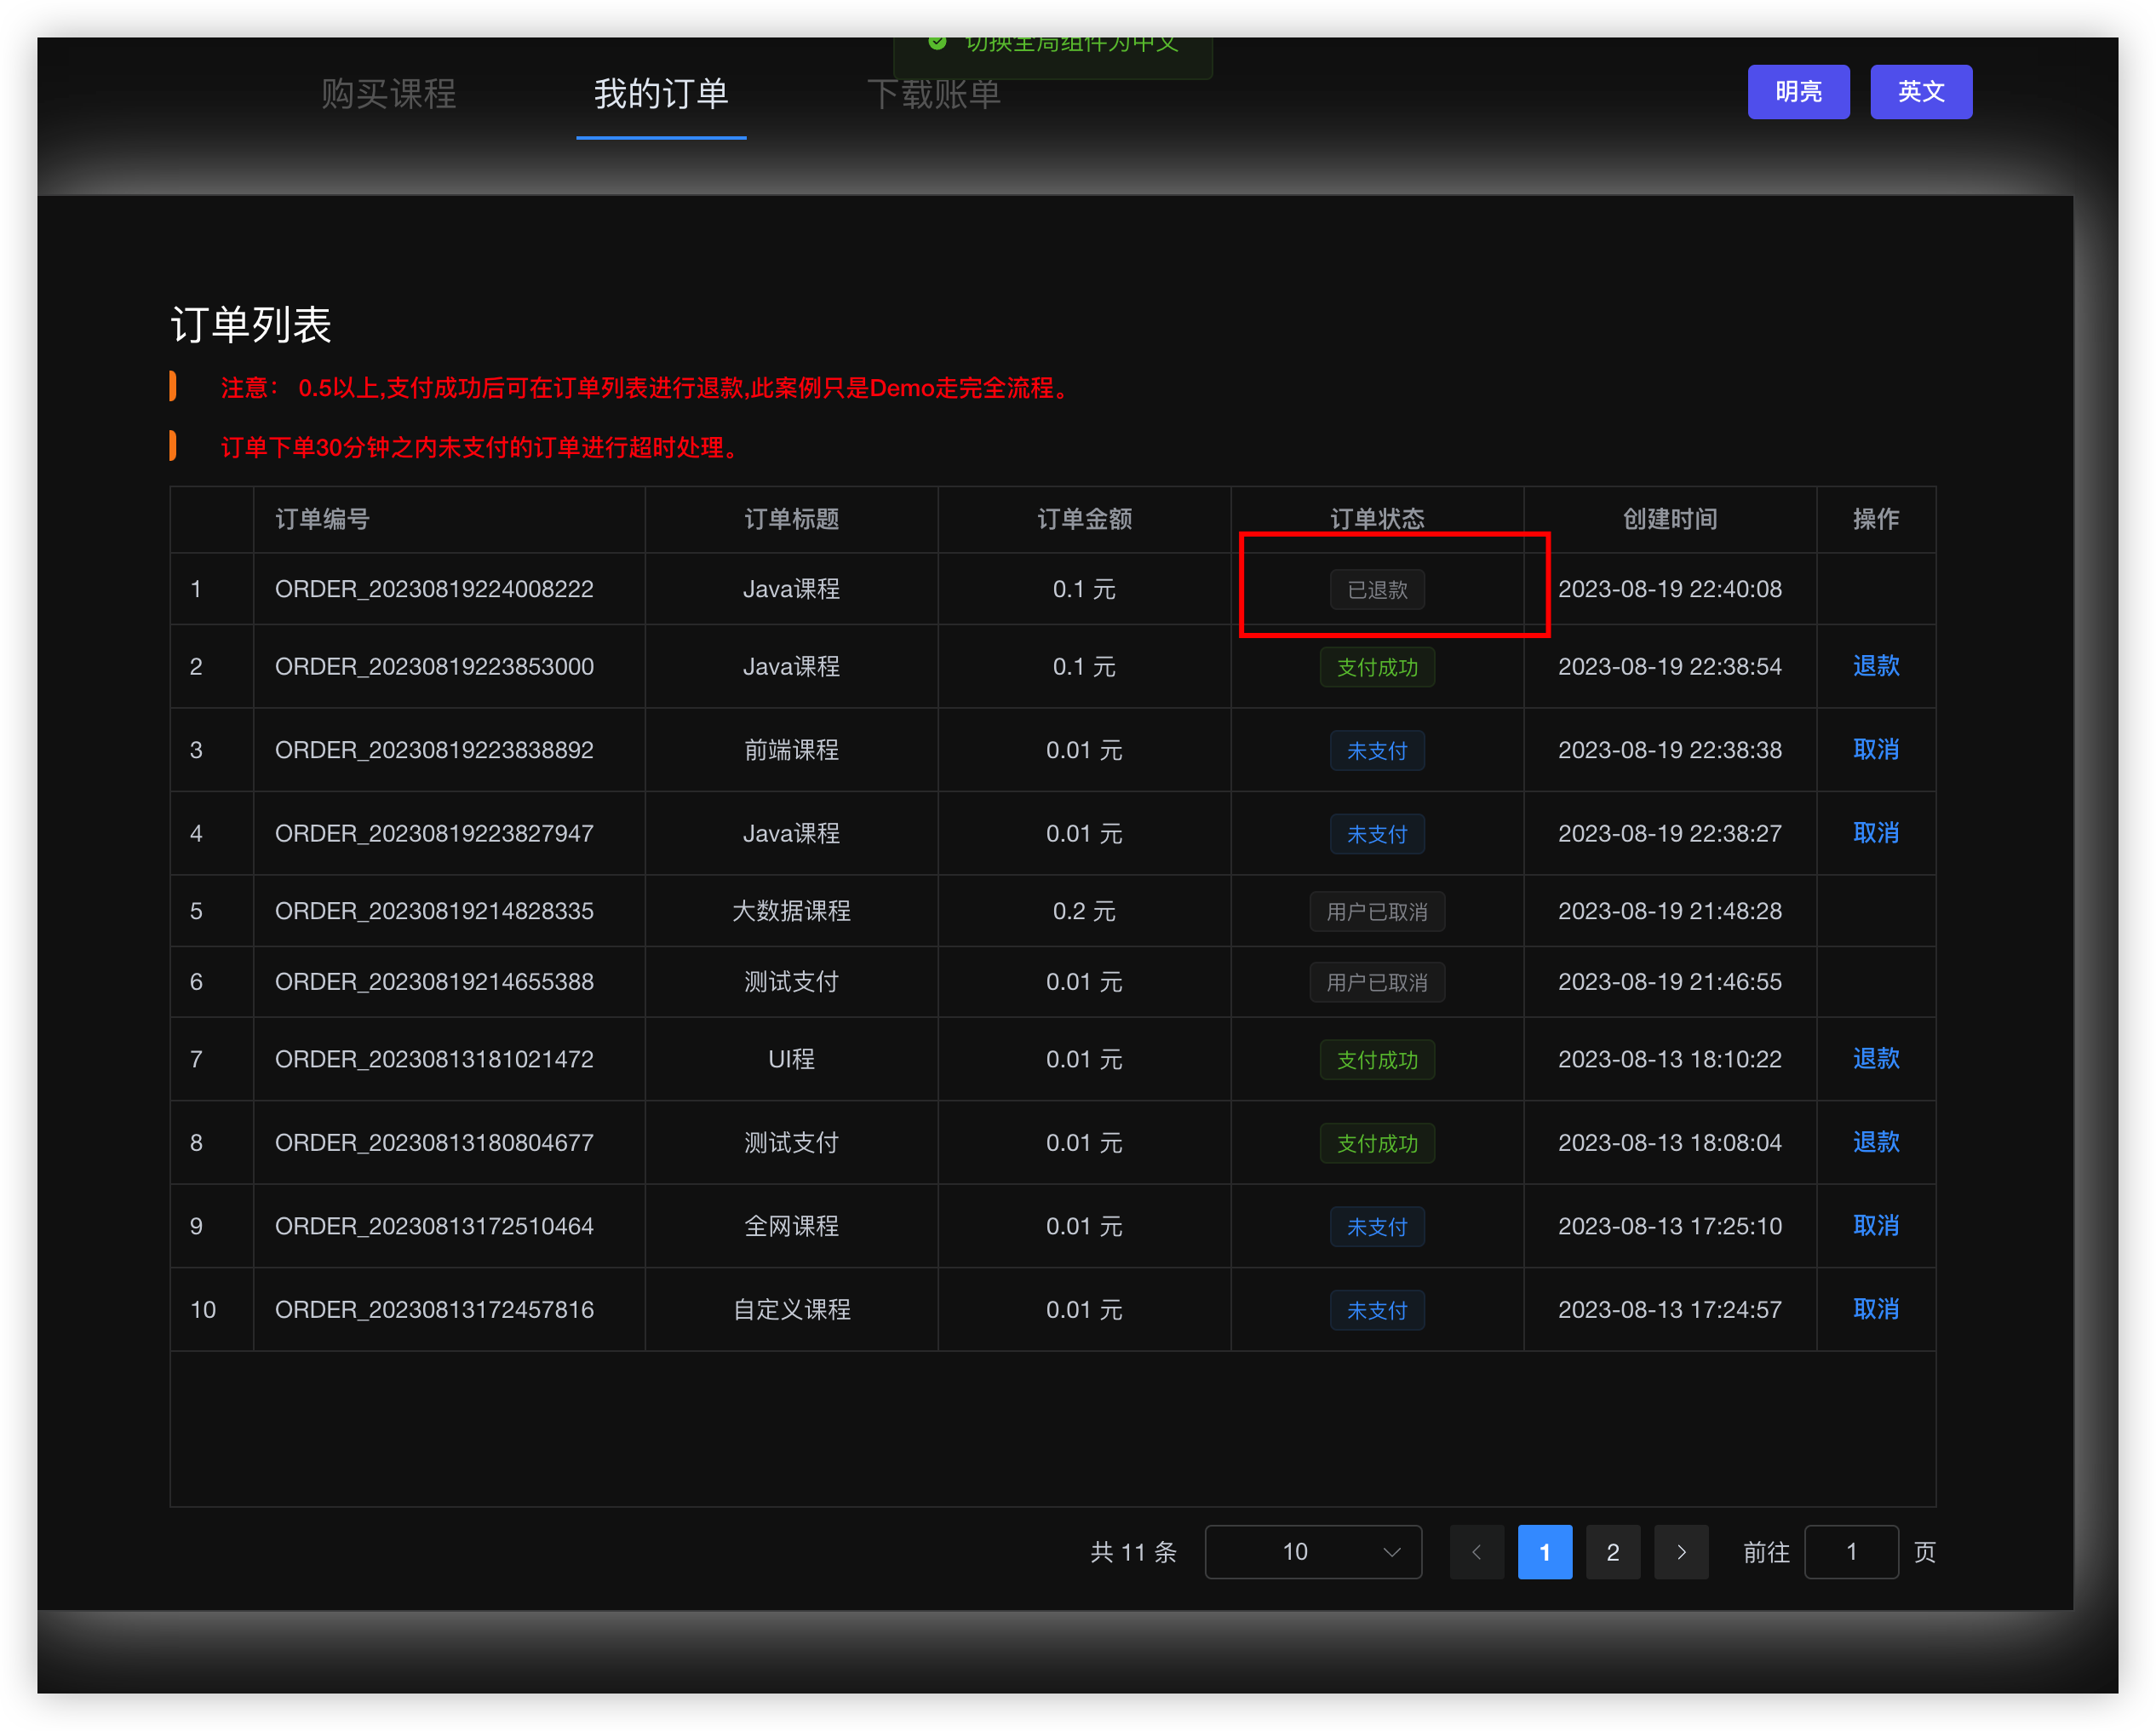Go to page 2 of orders
Image resolution: width=2156 pixels, height=1731 pixels.
point(1612,1552)
